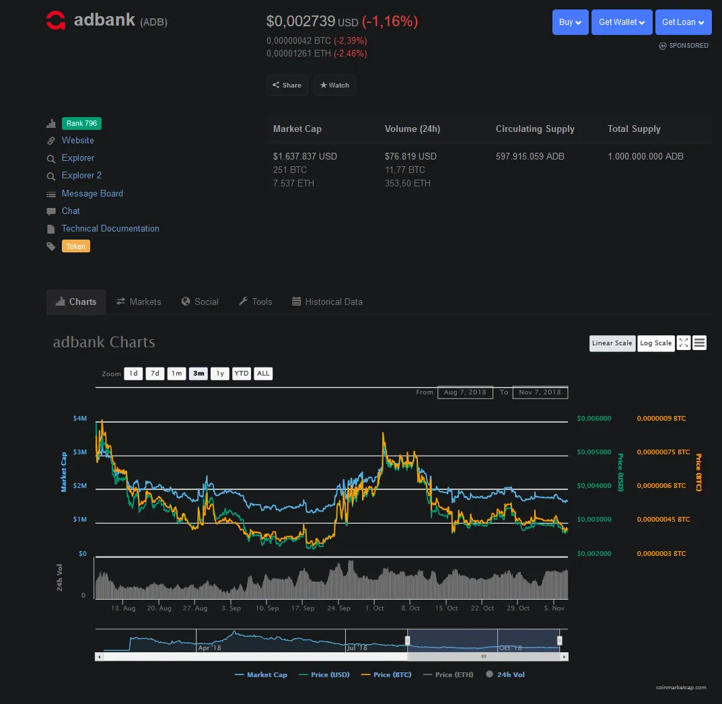Click the list icon beside Message Board
This screenshot has height=704, width=722.
click(x=51, y=195)
